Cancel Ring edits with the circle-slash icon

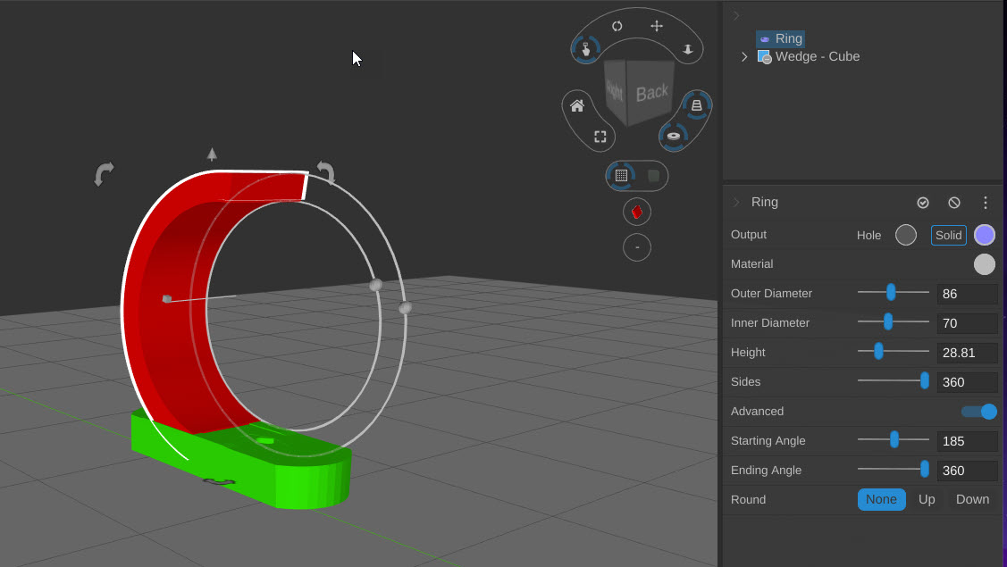[954, 203]
